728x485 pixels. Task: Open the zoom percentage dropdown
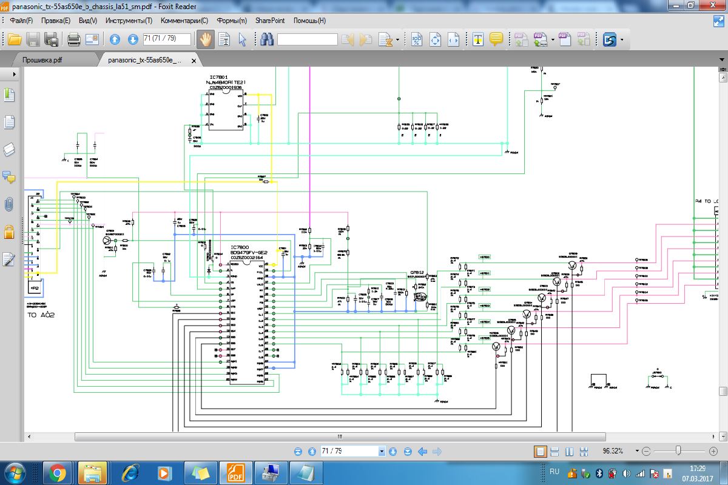(637, 452)
